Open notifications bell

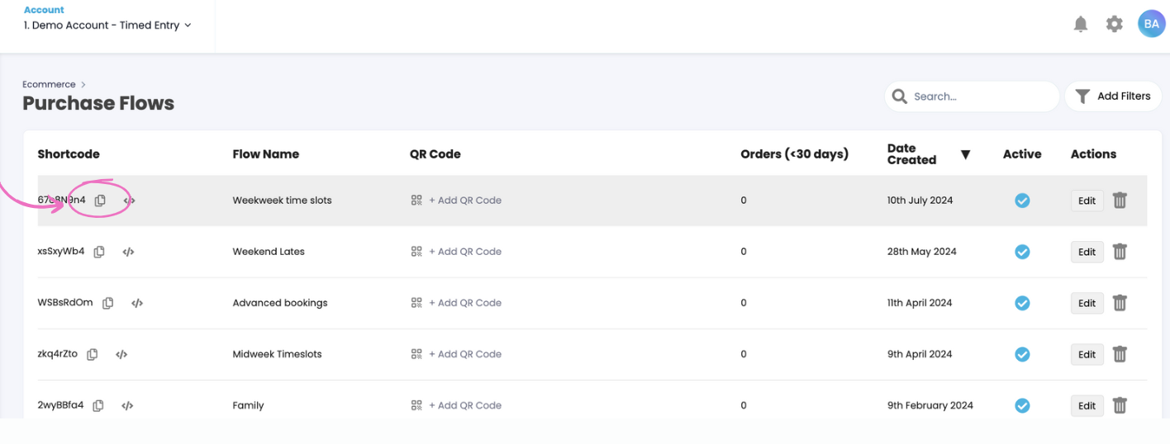(1081, 25)
